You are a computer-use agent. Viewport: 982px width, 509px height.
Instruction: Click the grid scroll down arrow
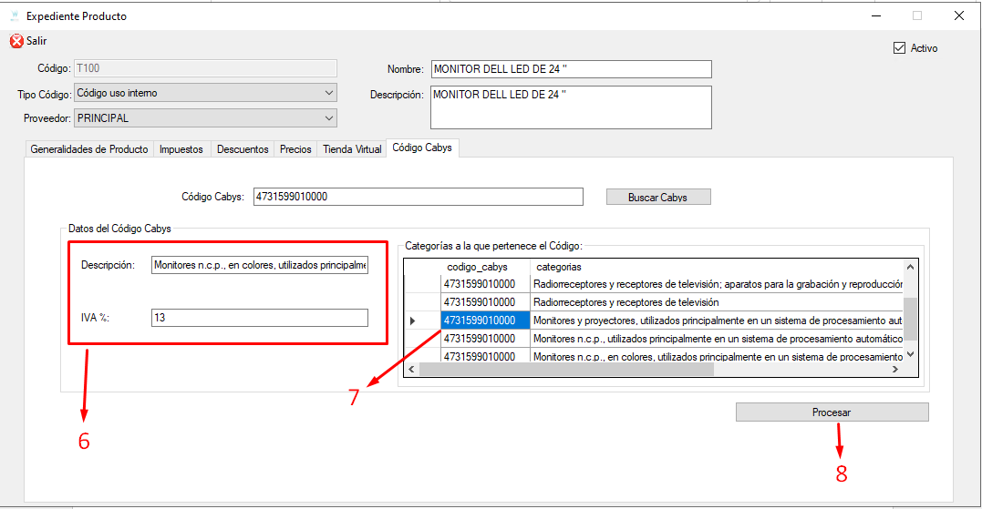[911, 354]
